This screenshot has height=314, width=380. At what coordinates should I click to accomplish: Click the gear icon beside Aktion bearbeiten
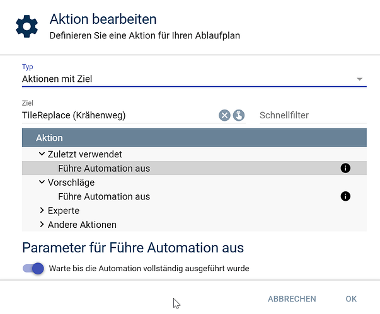26,27
